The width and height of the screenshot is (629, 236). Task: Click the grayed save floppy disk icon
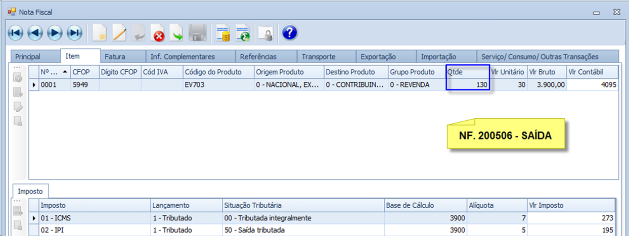[197, 33]
